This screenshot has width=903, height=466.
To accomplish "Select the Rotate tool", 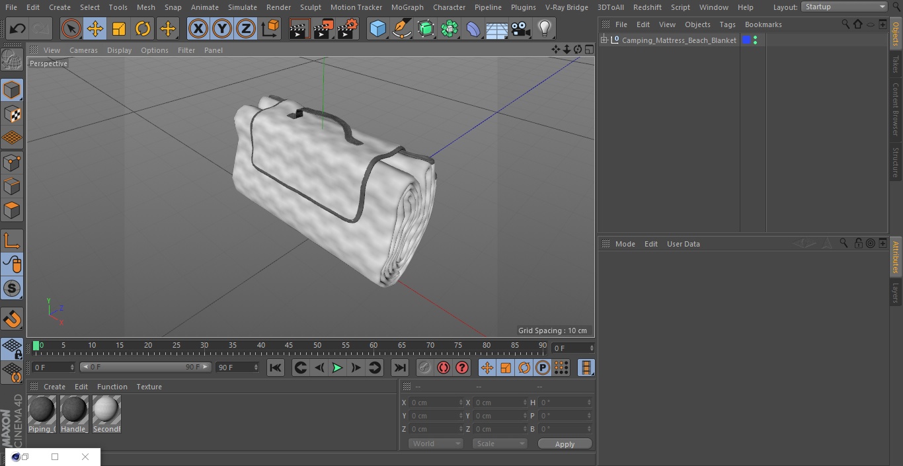I will pos(143,29).
